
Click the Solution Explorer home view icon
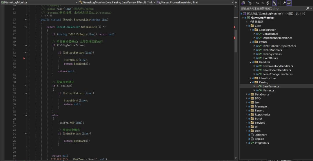click(243, 3)
